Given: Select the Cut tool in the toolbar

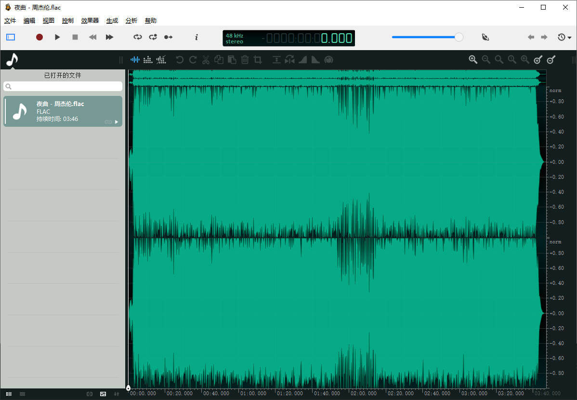Looking at the screenshot, I should pos(206,59).
